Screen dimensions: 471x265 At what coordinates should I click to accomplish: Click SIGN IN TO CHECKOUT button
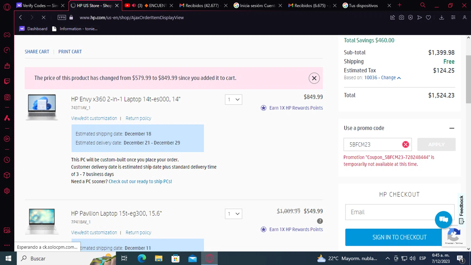tap(399, 237)
